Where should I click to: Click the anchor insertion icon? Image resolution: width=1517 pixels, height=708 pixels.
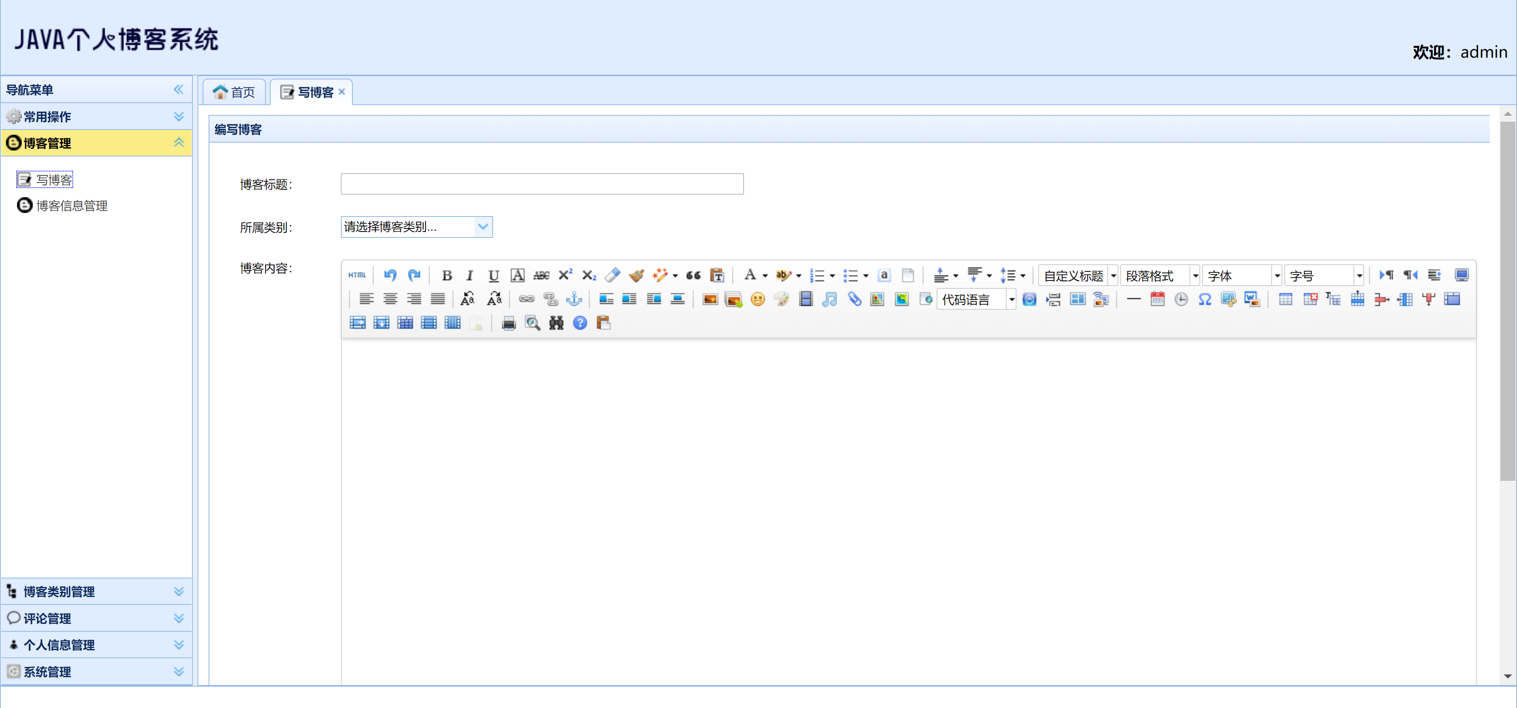click(x=574, y=299)
